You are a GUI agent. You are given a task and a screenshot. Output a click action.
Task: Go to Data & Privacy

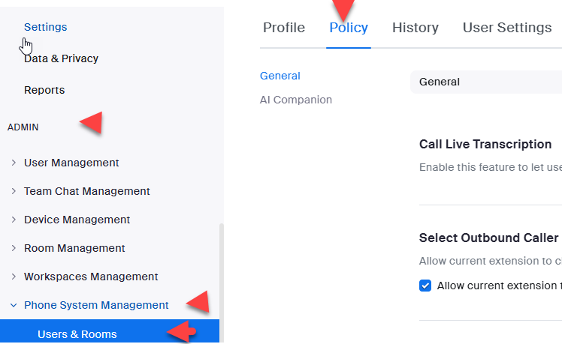click(61, 58)
